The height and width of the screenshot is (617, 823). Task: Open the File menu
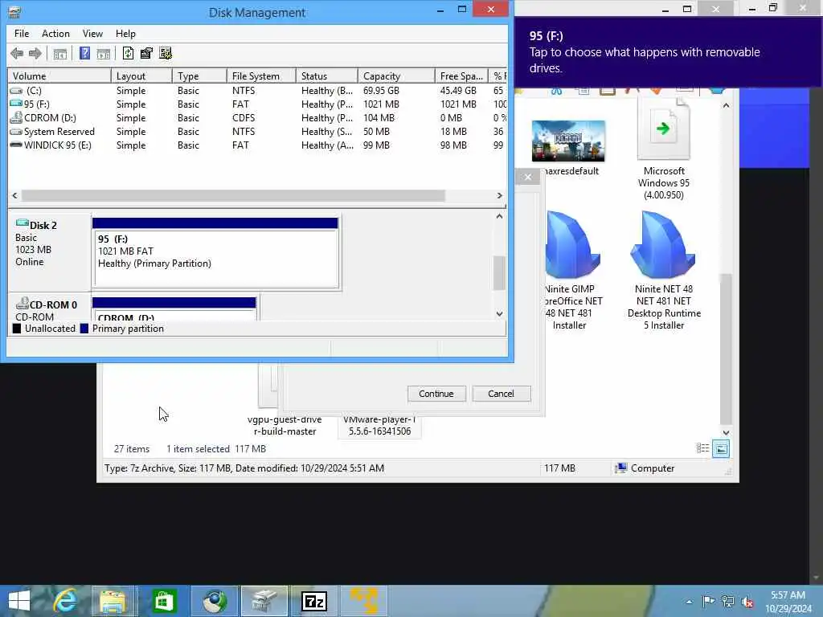click(x=22, y=34)
